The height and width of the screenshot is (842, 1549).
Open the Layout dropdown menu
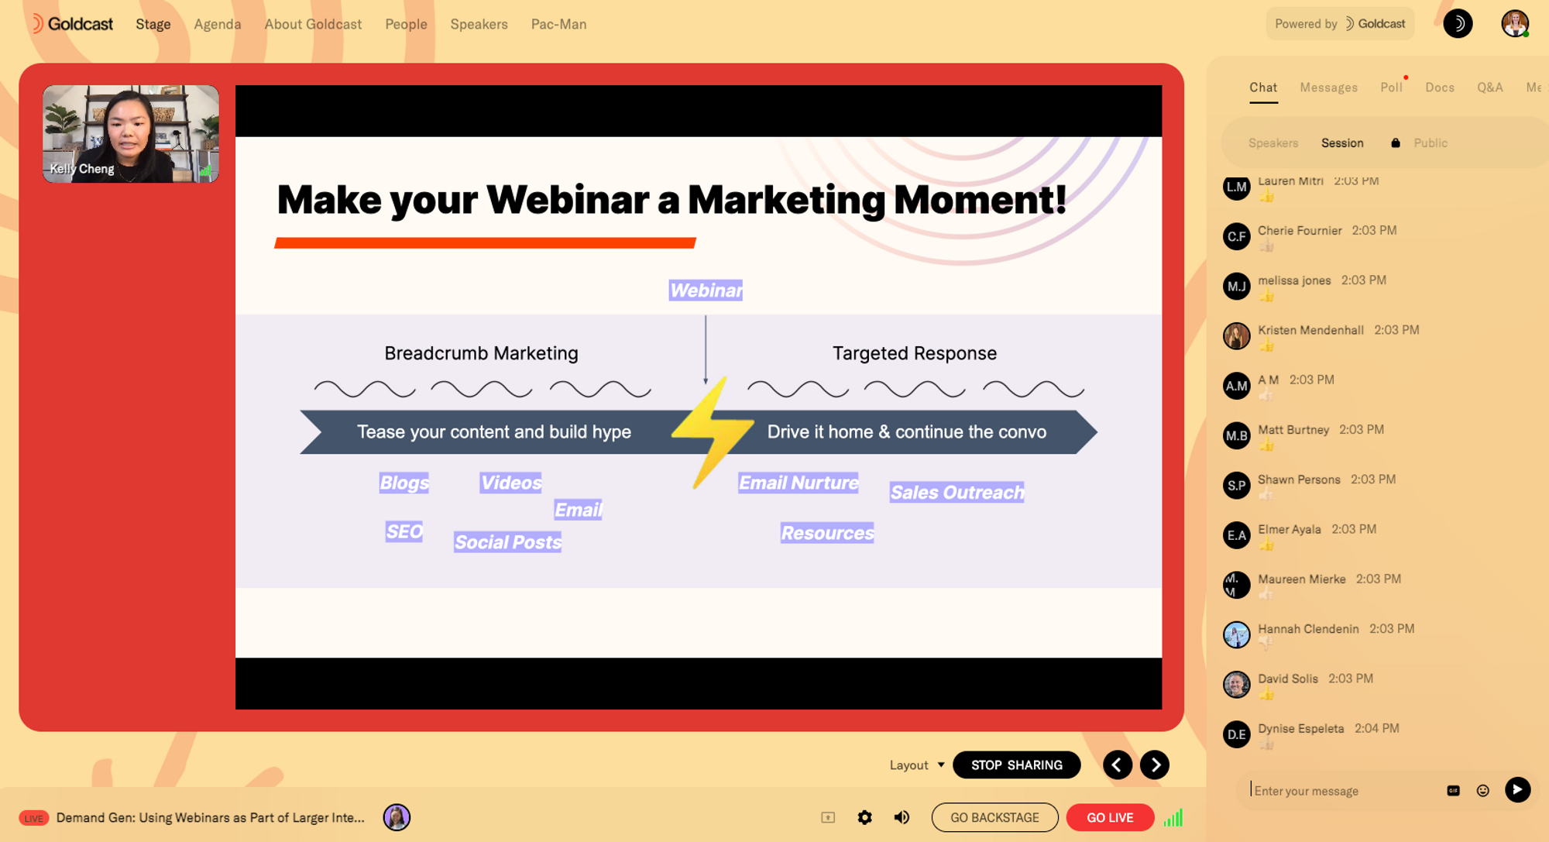pos(916,765)
